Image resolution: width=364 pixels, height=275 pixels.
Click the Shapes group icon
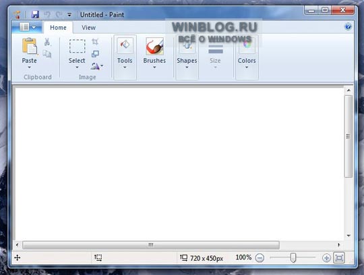point(187,45)
